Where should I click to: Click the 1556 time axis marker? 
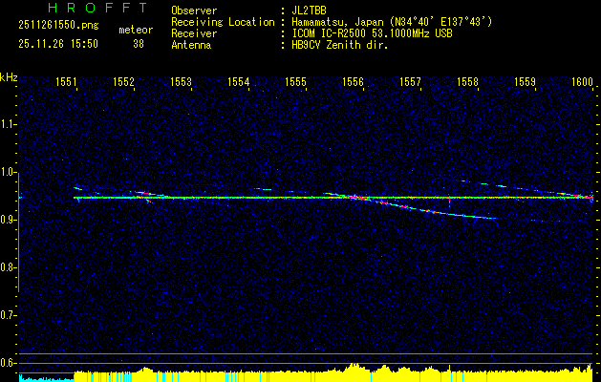[353, 83]
